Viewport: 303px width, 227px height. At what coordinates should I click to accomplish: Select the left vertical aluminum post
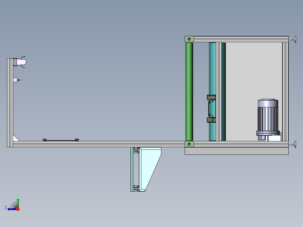coord(10,103)
